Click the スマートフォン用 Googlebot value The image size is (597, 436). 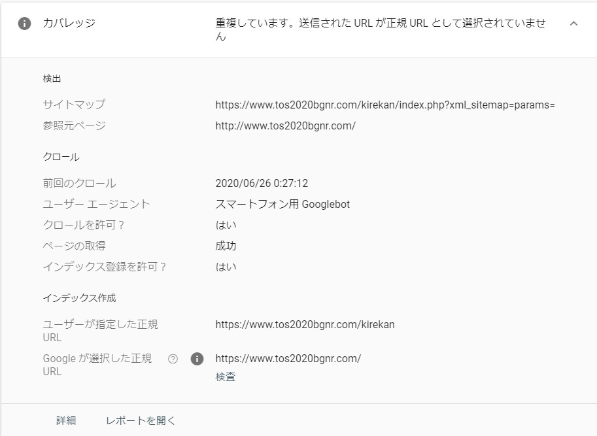coord(282,205)
